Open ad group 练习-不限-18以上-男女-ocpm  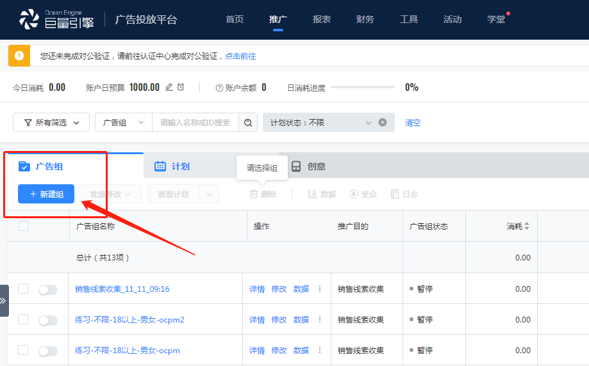(x=128, y=351)
